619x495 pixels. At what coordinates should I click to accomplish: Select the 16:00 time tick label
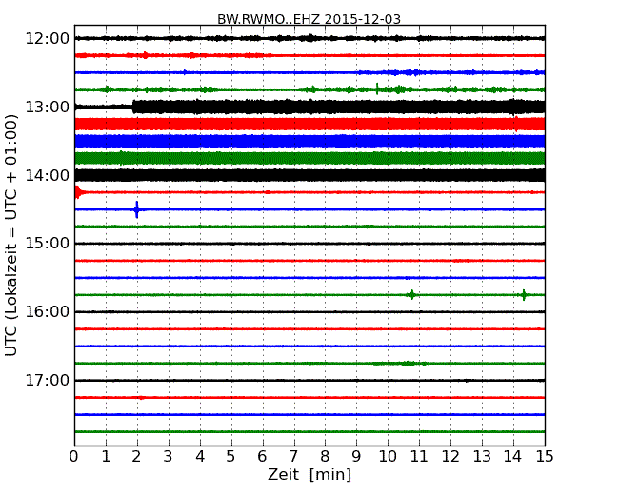tap(47, 312)
